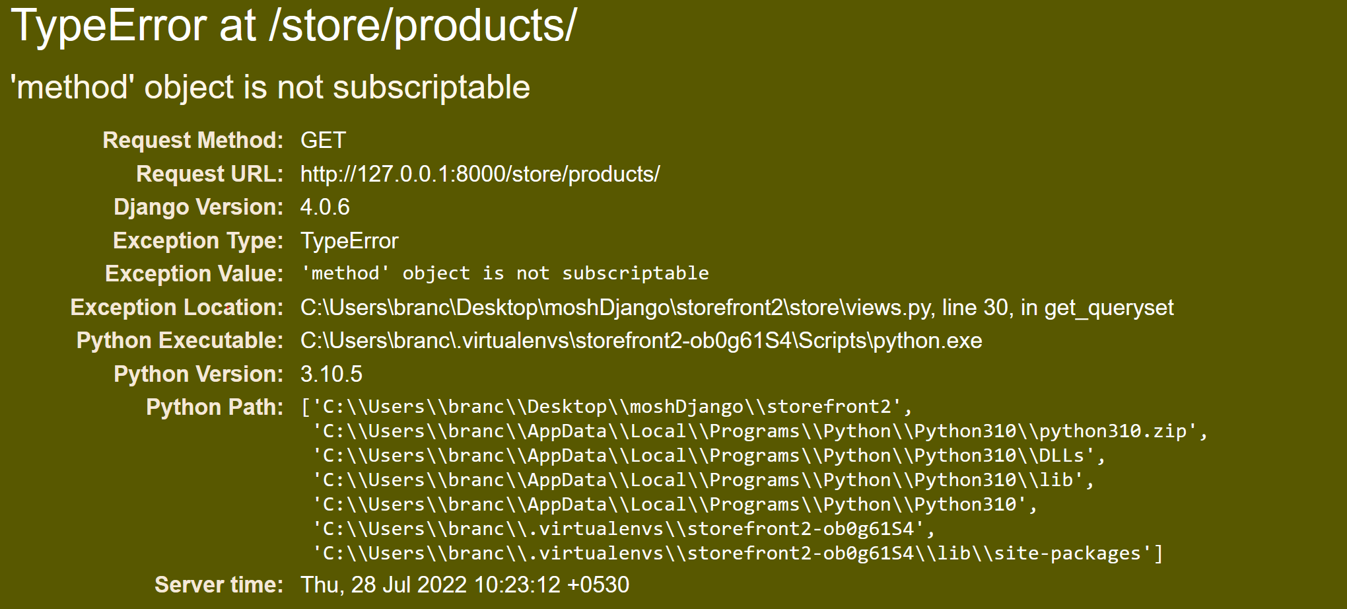Select the 'method' object is not subscriptable subtitle
The image size is (1347, 609).
coord(271,88)
